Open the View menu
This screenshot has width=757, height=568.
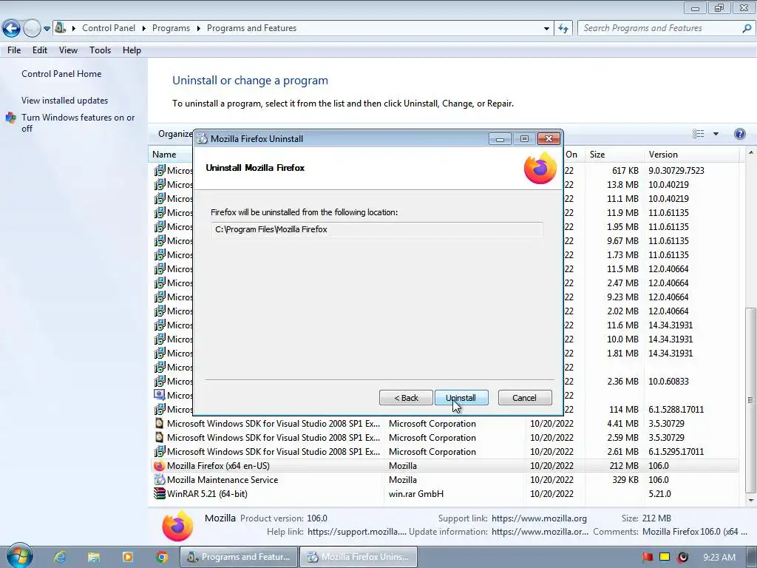(x=68, y=50)
